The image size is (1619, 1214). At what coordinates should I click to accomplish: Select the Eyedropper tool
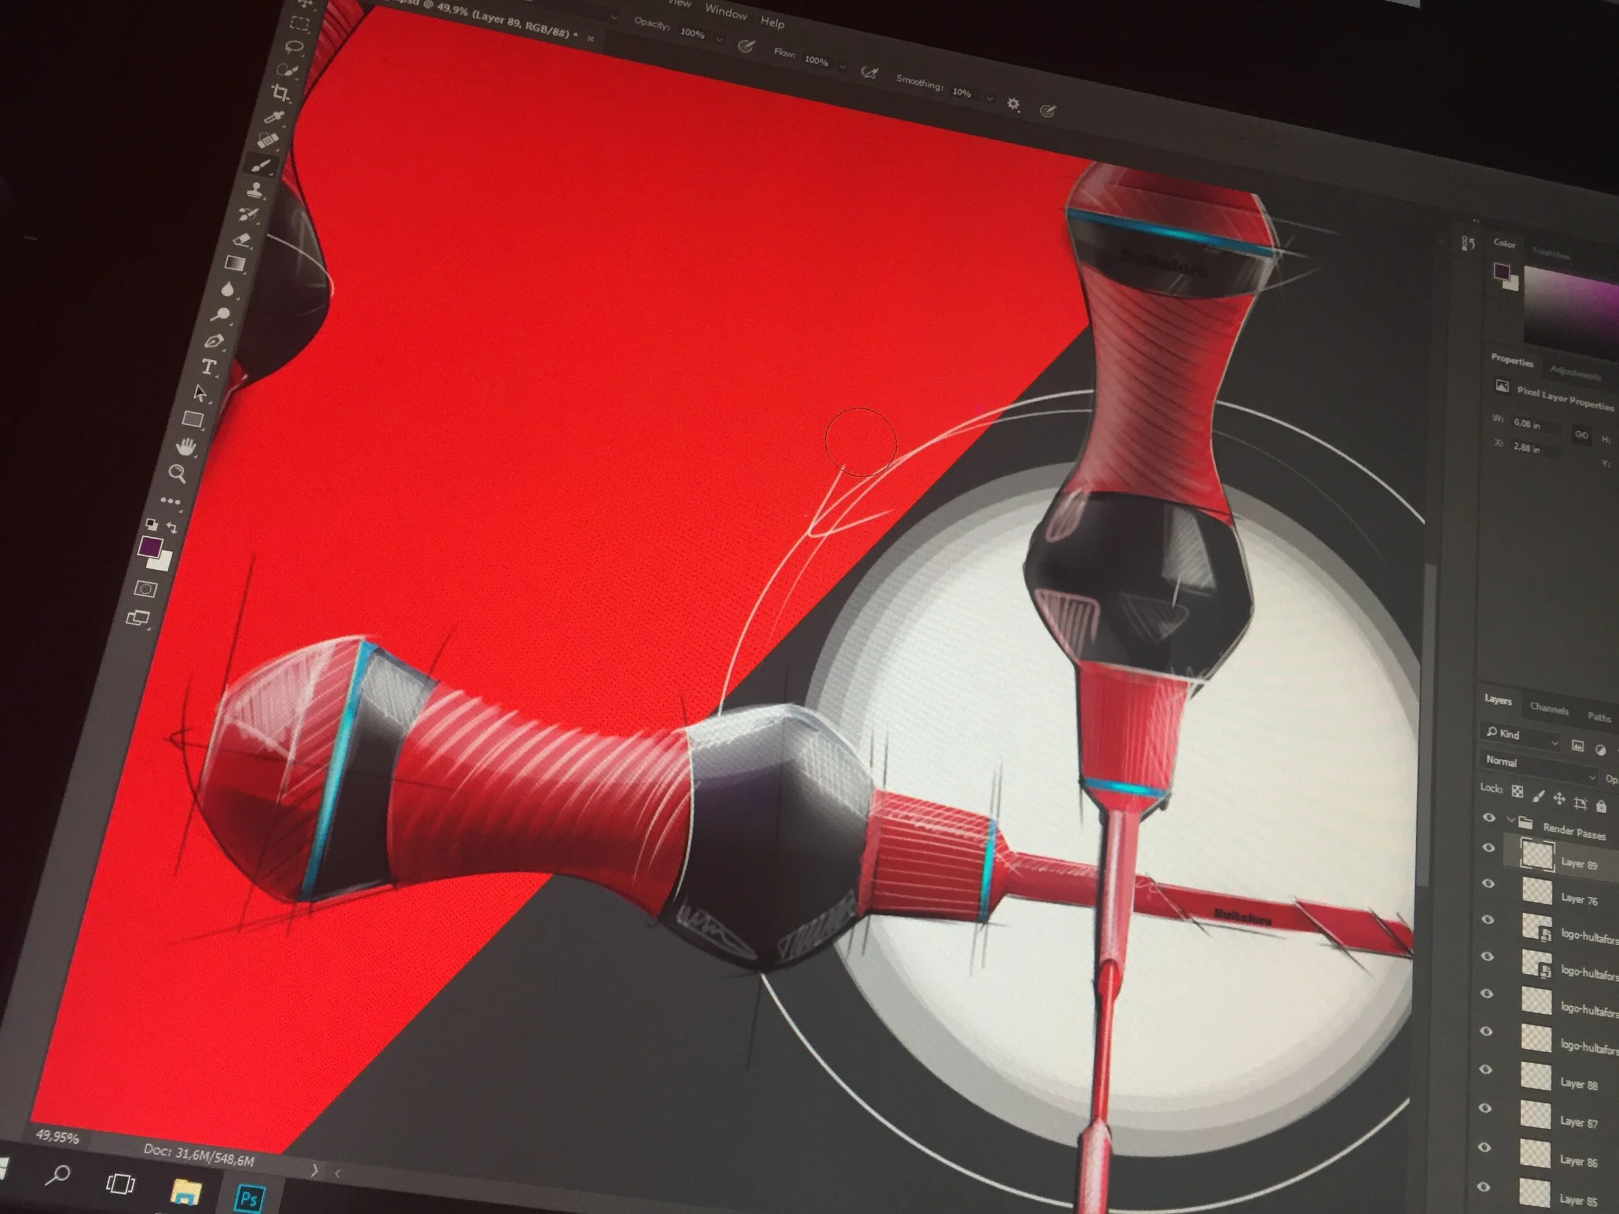click(x=274, y=117)
